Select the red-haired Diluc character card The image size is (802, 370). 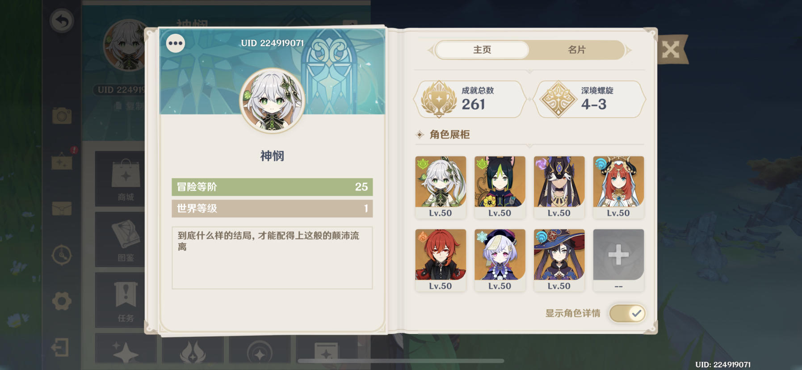click(441, 260)
